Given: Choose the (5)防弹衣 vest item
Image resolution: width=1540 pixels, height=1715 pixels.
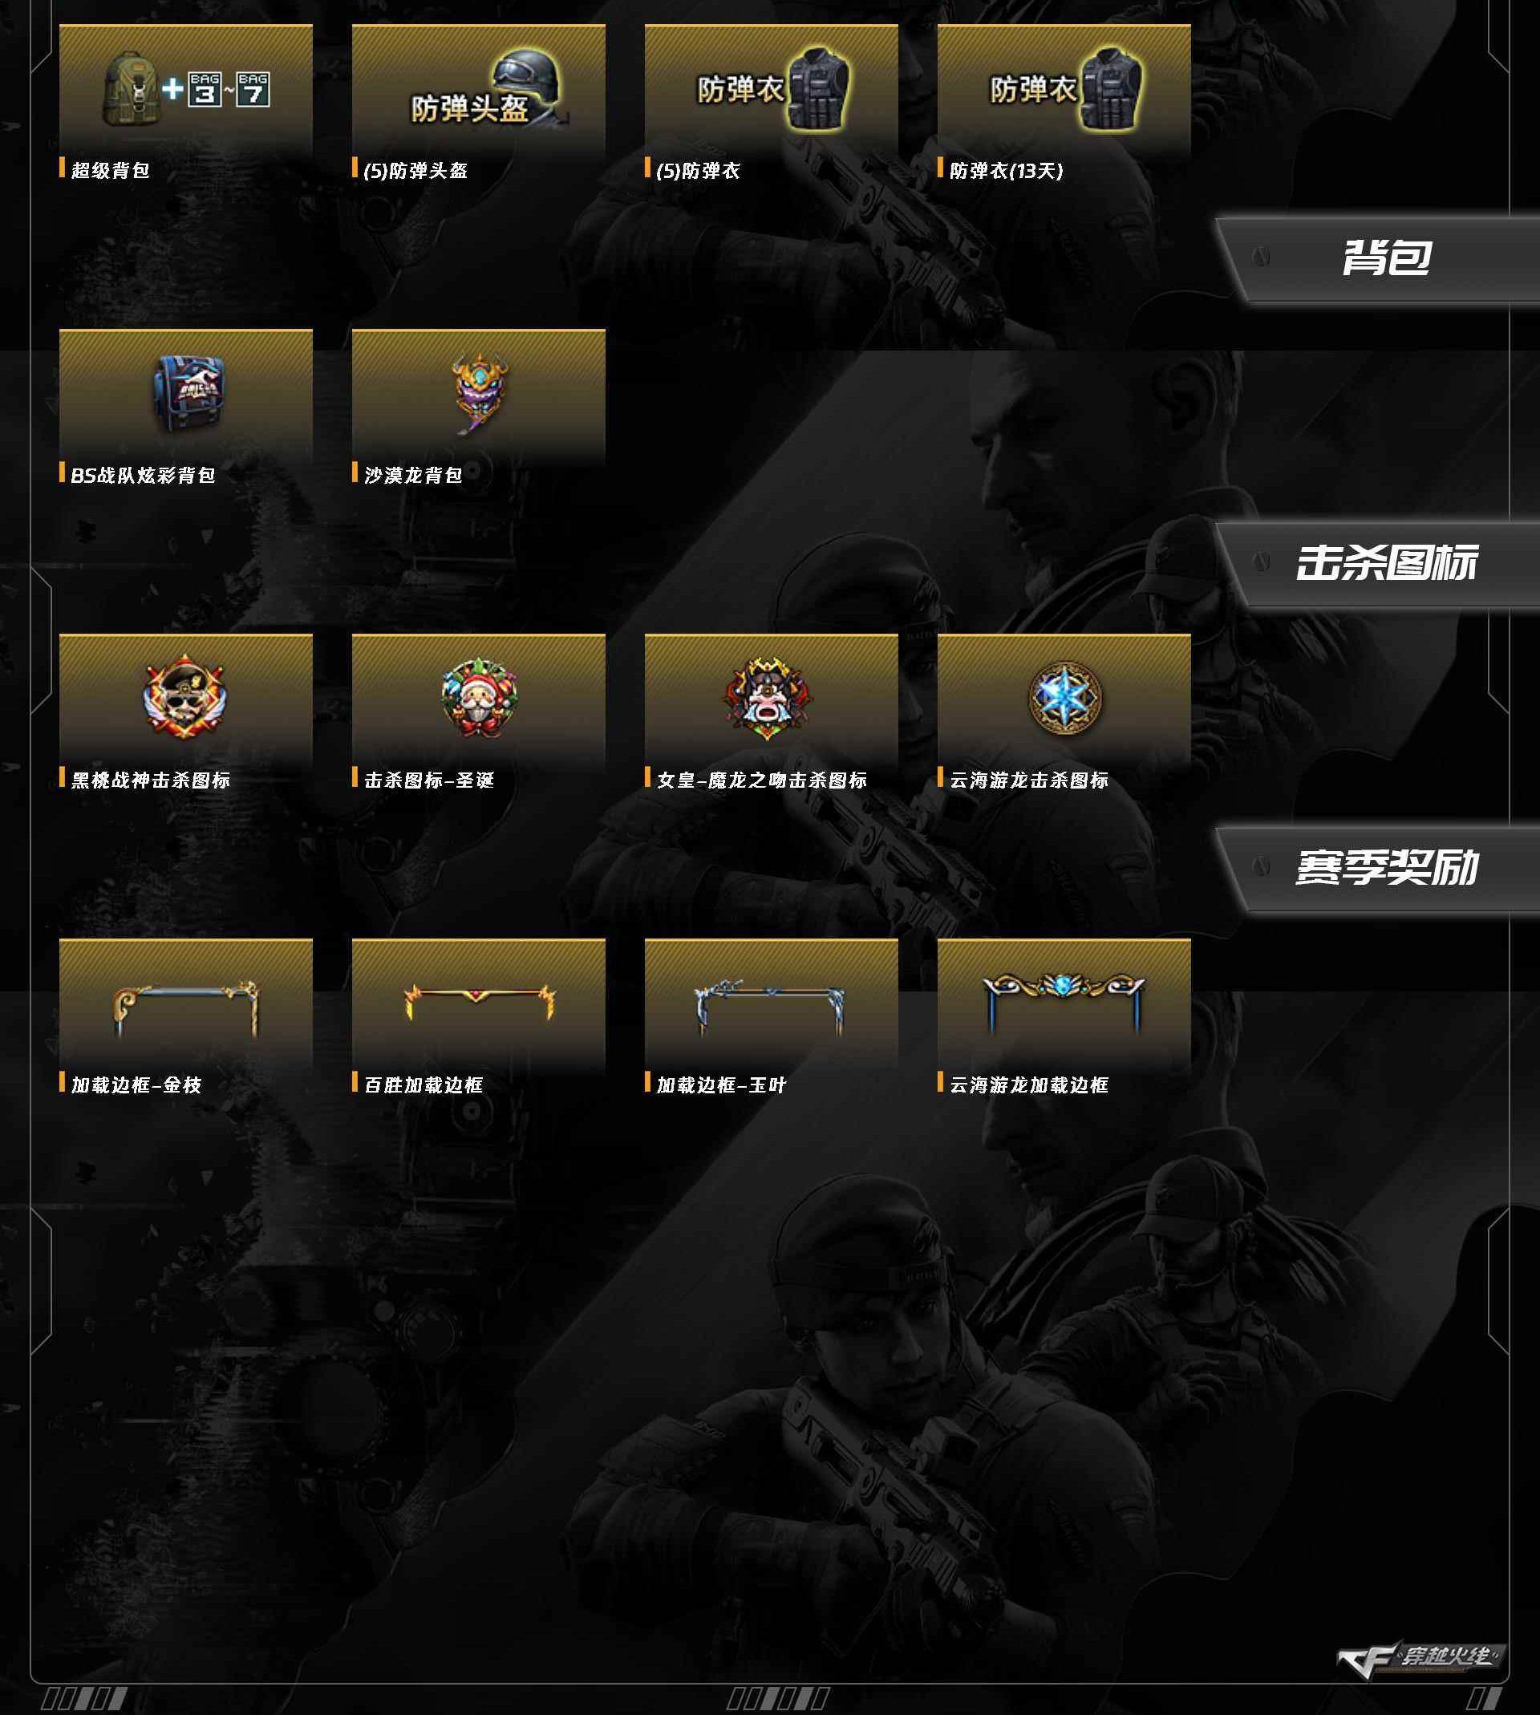Looking at the screenshot, I should coord(771,89).
